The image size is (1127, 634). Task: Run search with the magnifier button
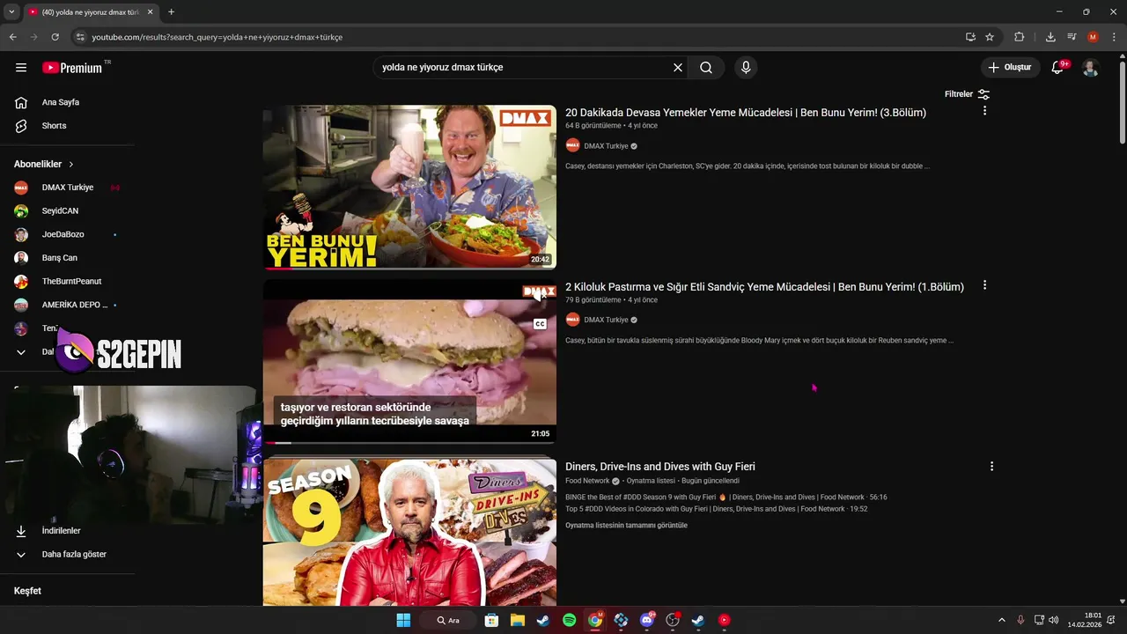tap(706, 68)
